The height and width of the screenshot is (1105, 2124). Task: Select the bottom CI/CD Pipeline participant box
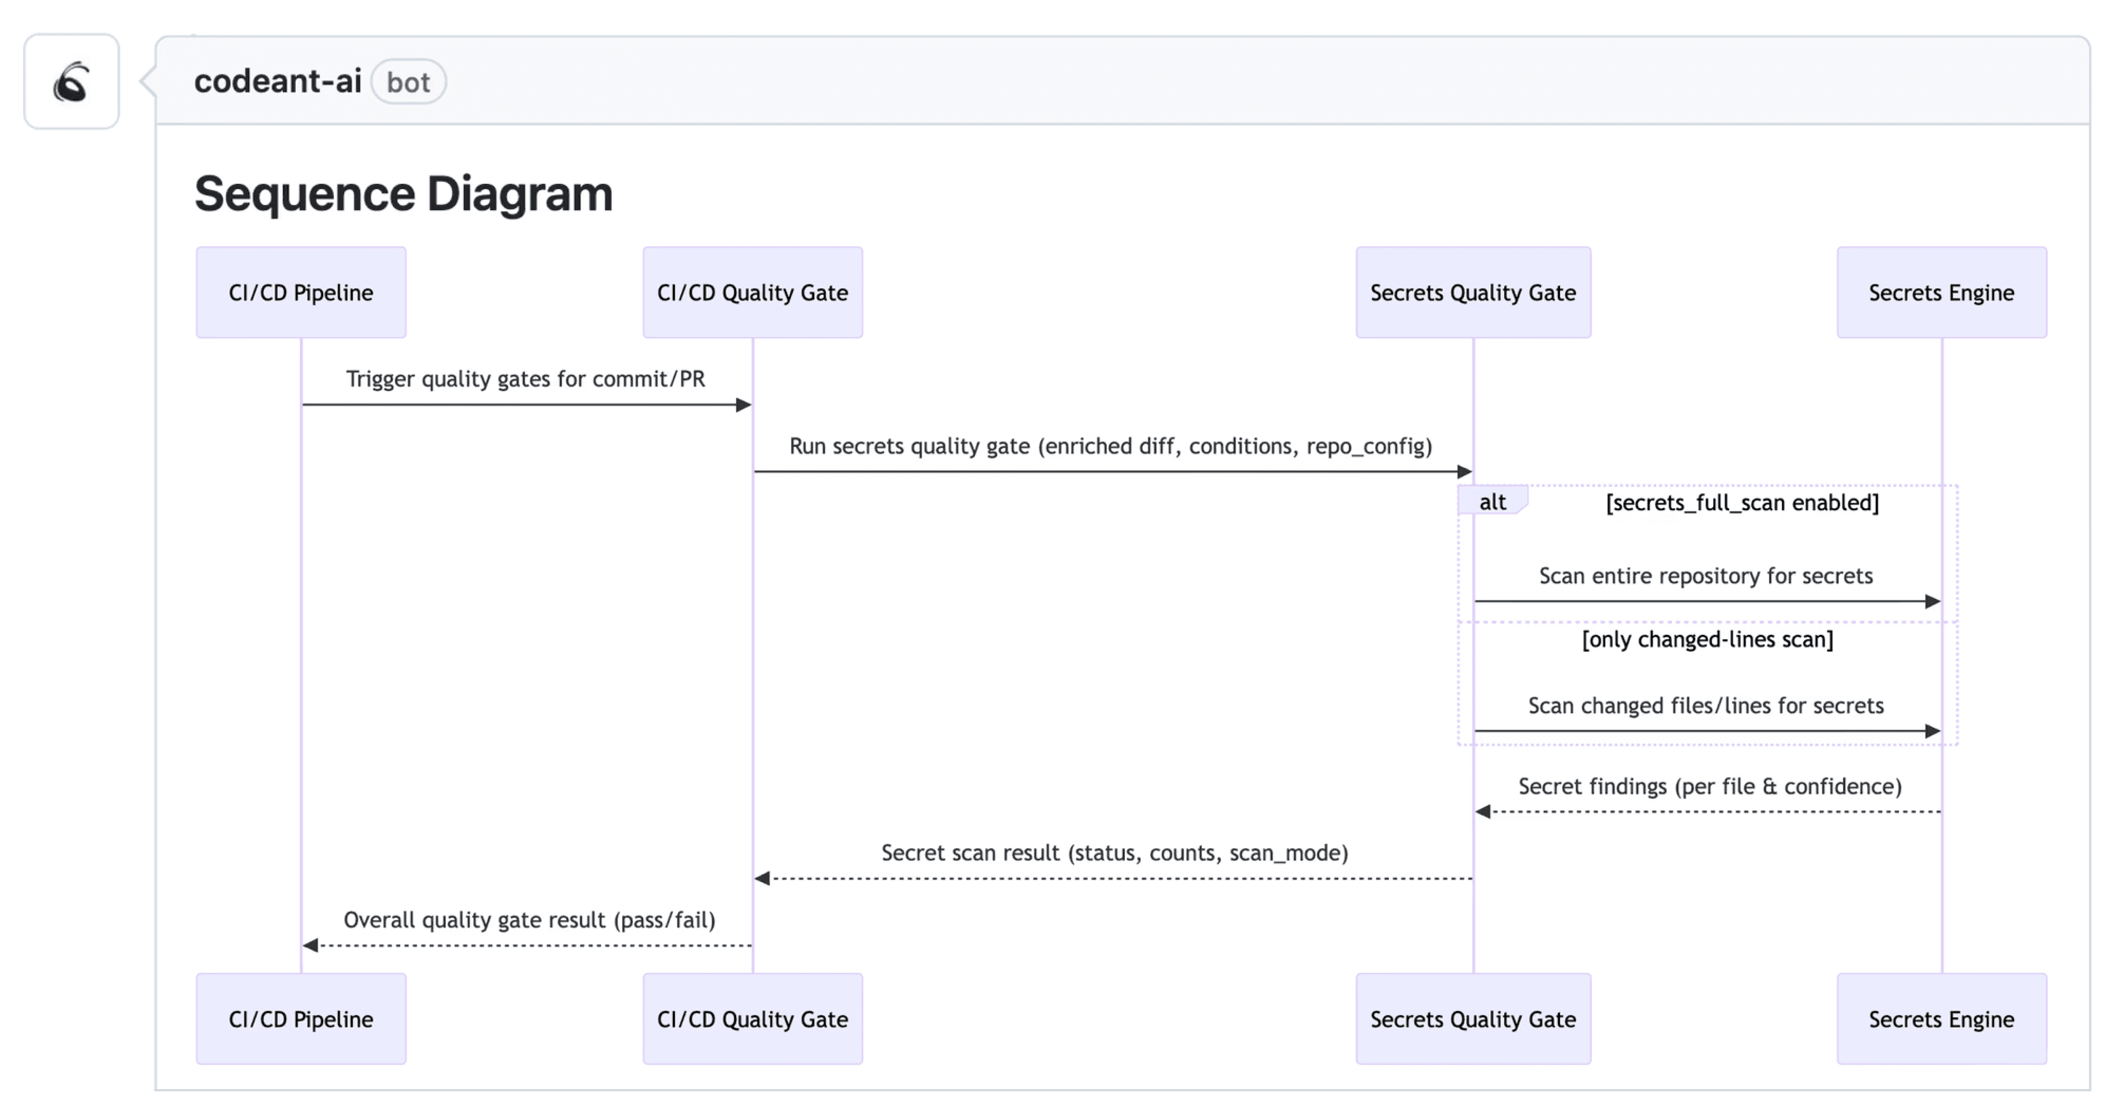pyautogui.click(x=301, y=1019)
